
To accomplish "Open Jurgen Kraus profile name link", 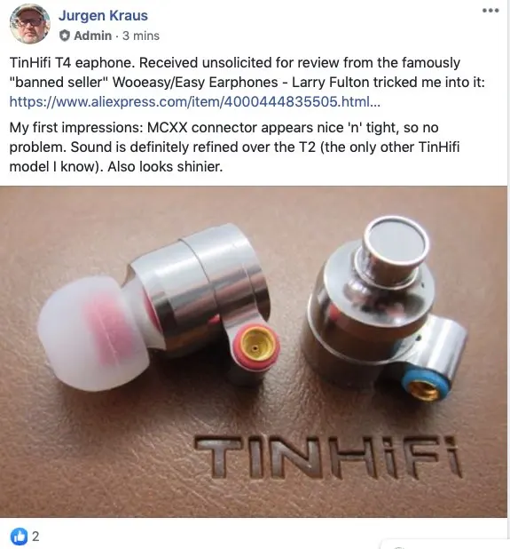I will (x=103, y=15).
